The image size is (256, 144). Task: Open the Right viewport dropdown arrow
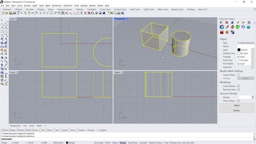coord(122,72)
